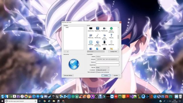Open the notification center icon
The width and height of the screenshot is (183, 103).
180,101
